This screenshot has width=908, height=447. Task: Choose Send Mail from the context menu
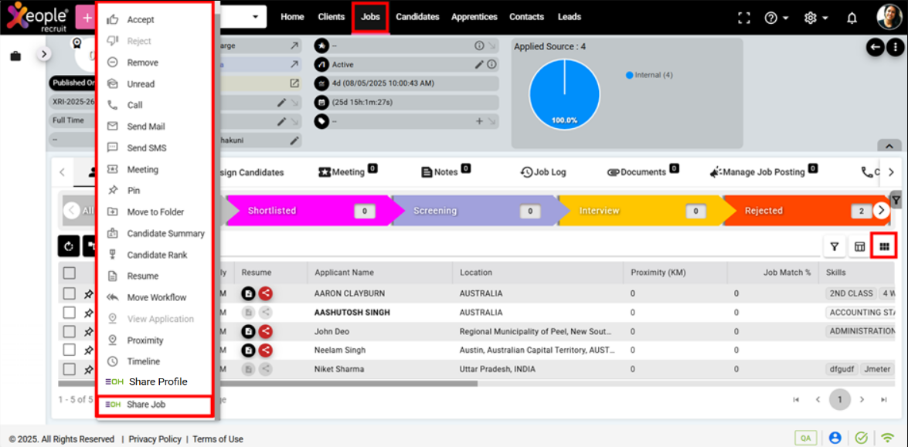click(x=145, y=127)
